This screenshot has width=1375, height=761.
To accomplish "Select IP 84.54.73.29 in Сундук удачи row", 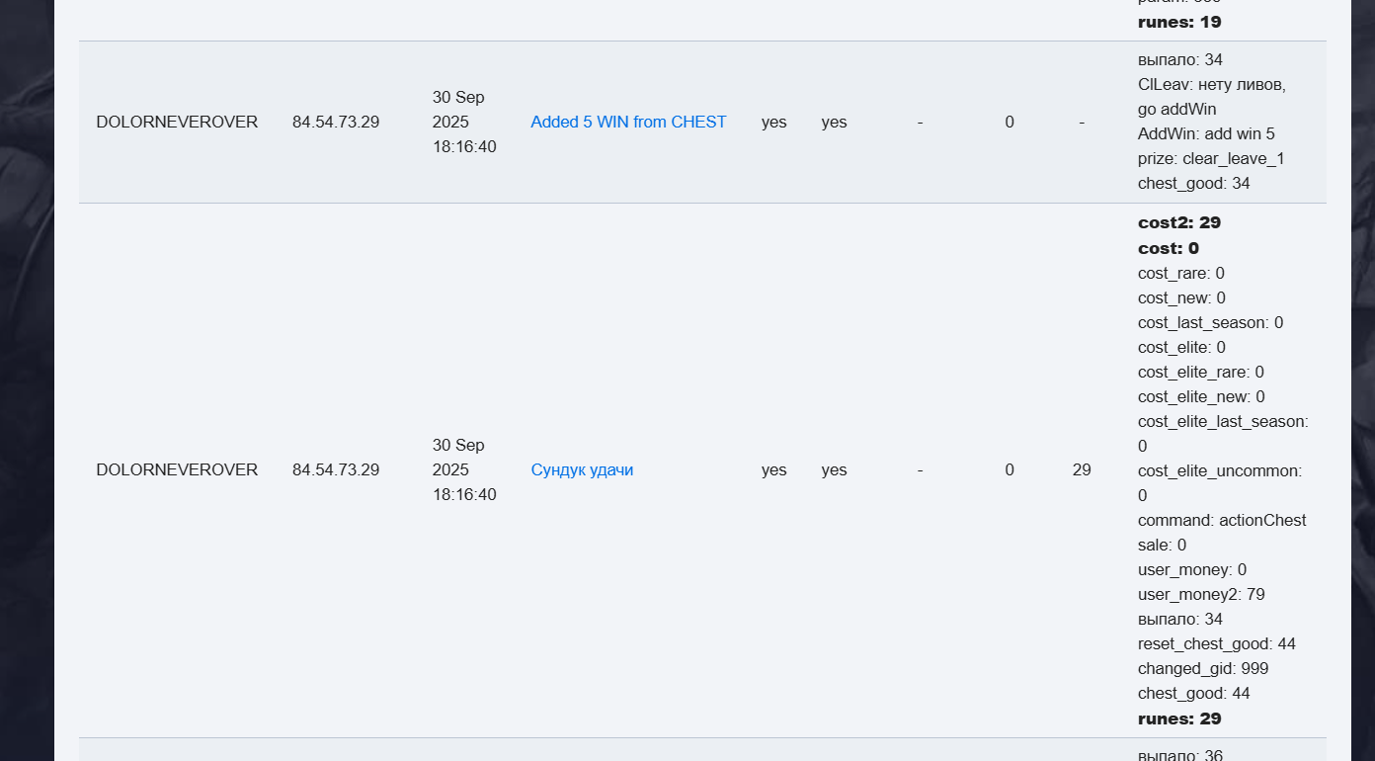I will click(336, 470).
